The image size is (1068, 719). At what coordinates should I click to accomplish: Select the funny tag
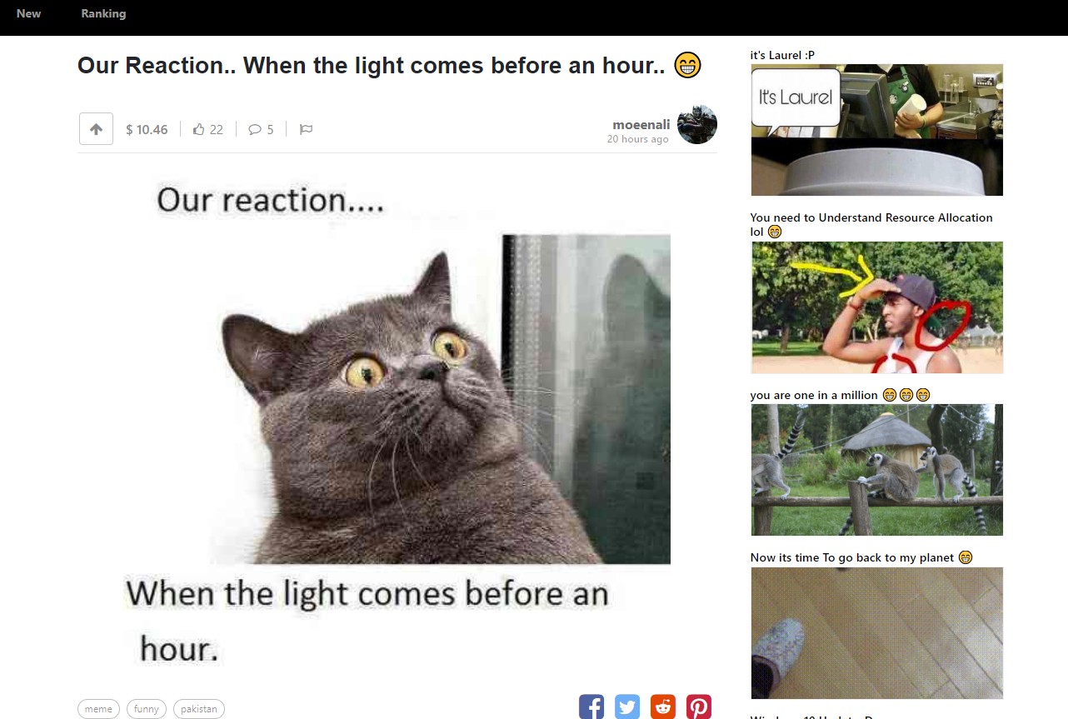click(147, 709)
